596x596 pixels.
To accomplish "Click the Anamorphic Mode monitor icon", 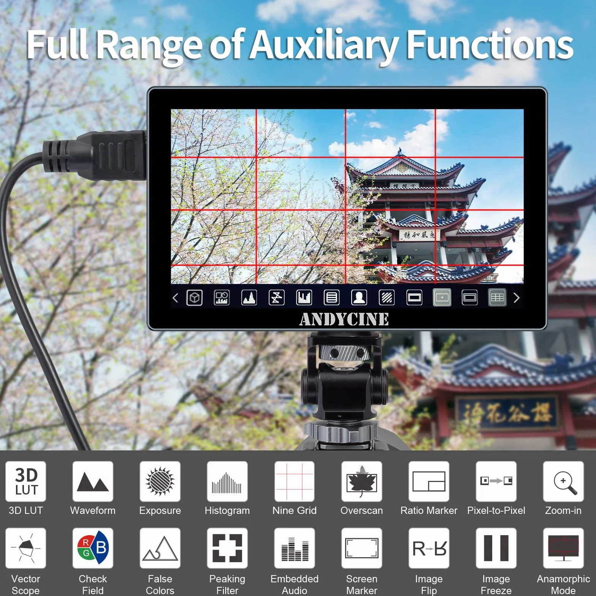I will click(563, 548).
